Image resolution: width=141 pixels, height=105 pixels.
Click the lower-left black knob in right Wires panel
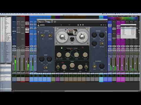tap(94, 43)
